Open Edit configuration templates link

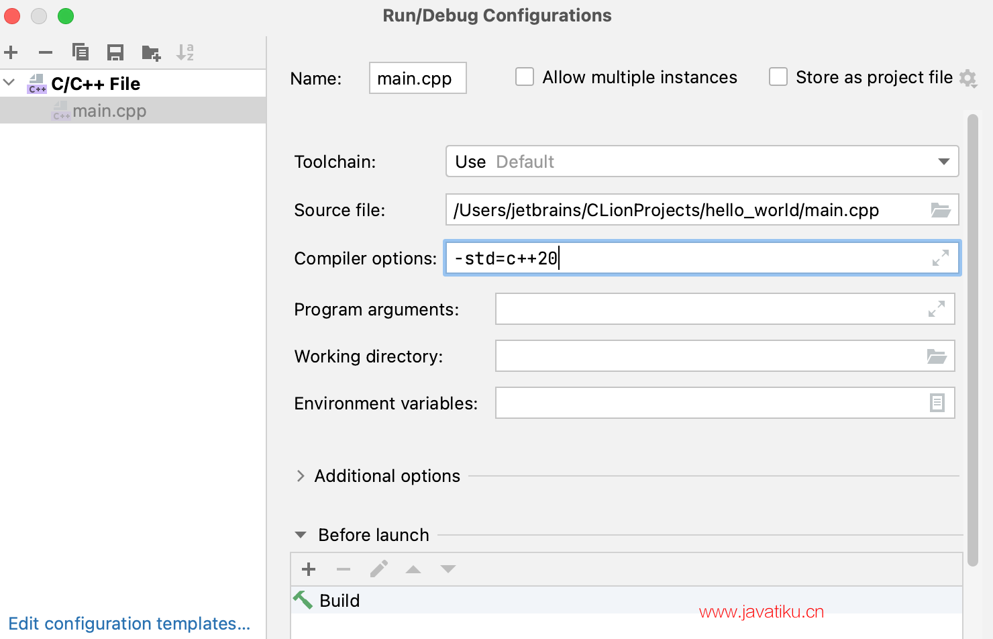(129, 624)
